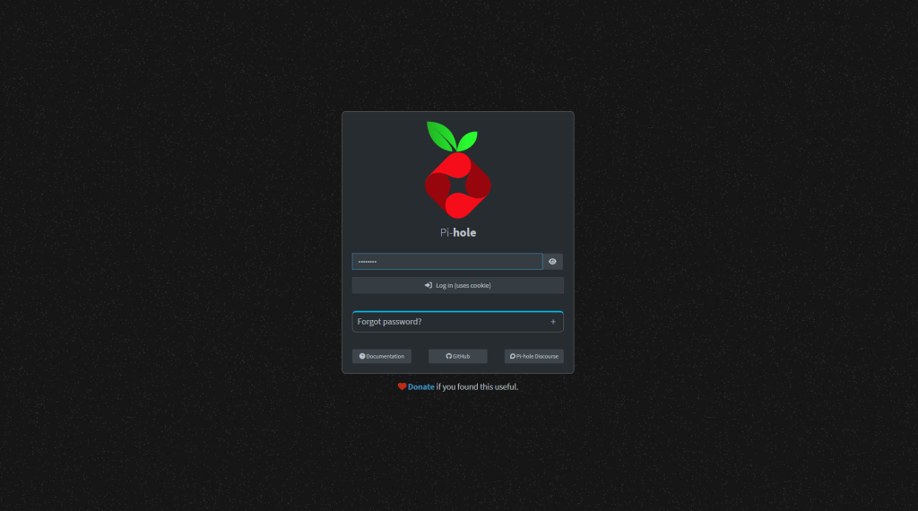Show password with the eye icon
Screen dimensions: 918x511
tap(552, 262)
